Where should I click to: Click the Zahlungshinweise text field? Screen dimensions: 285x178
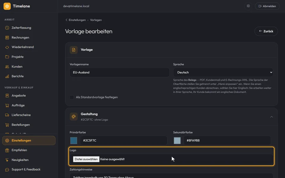pyautogui.click(x=171, y=176)
